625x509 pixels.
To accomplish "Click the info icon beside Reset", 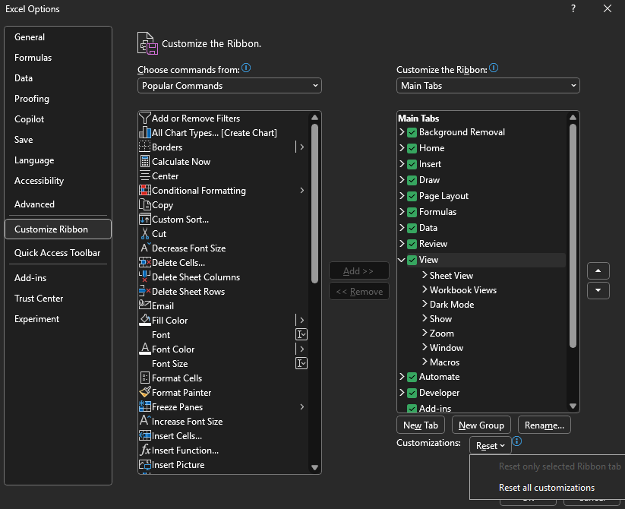I will pos(516,441).
